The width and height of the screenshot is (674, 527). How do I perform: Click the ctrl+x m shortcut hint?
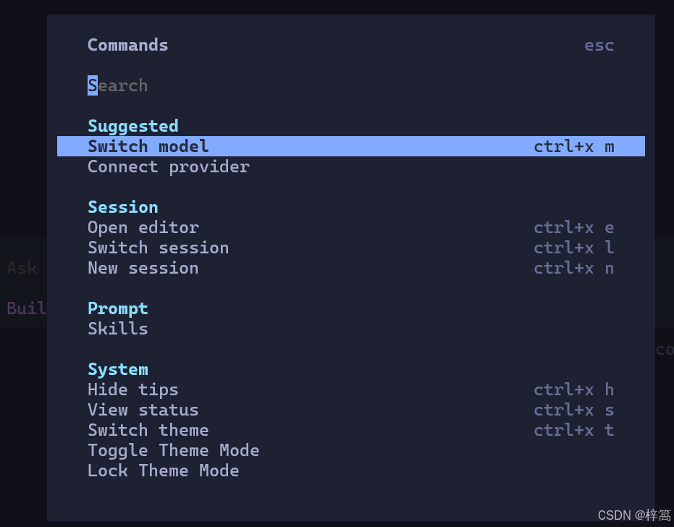(x=574, y=146)
